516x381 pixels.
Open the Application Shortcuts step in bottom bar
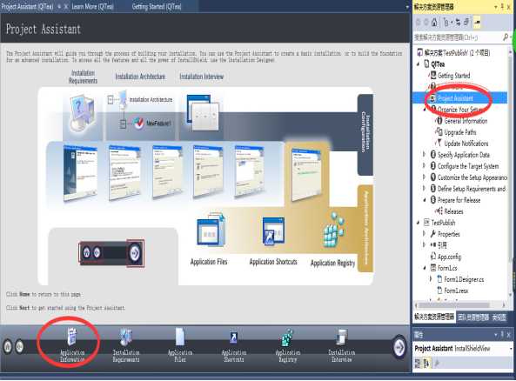234,345
